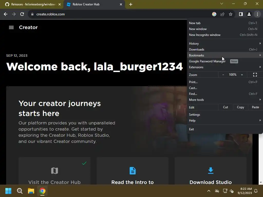The image size is (263, 197).
Task: Expand the History submenu
Action: click(224, 44)
